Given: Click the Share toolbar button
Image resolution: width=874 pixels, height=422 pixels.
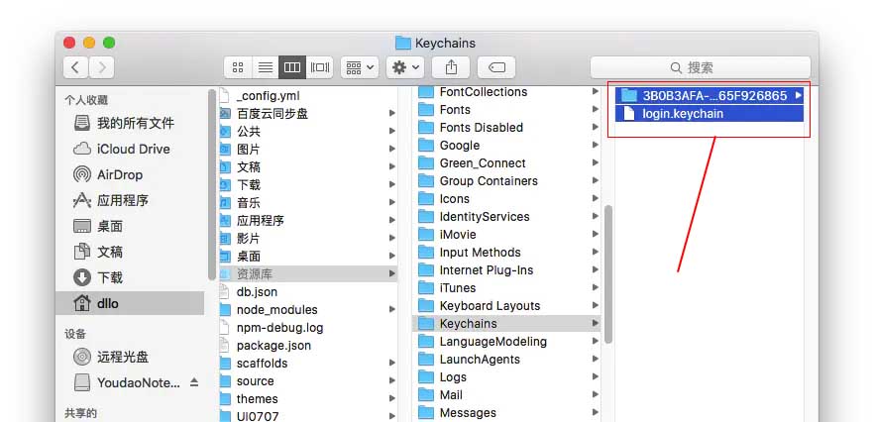Looking at the screenshot, I should pos(451,67).
